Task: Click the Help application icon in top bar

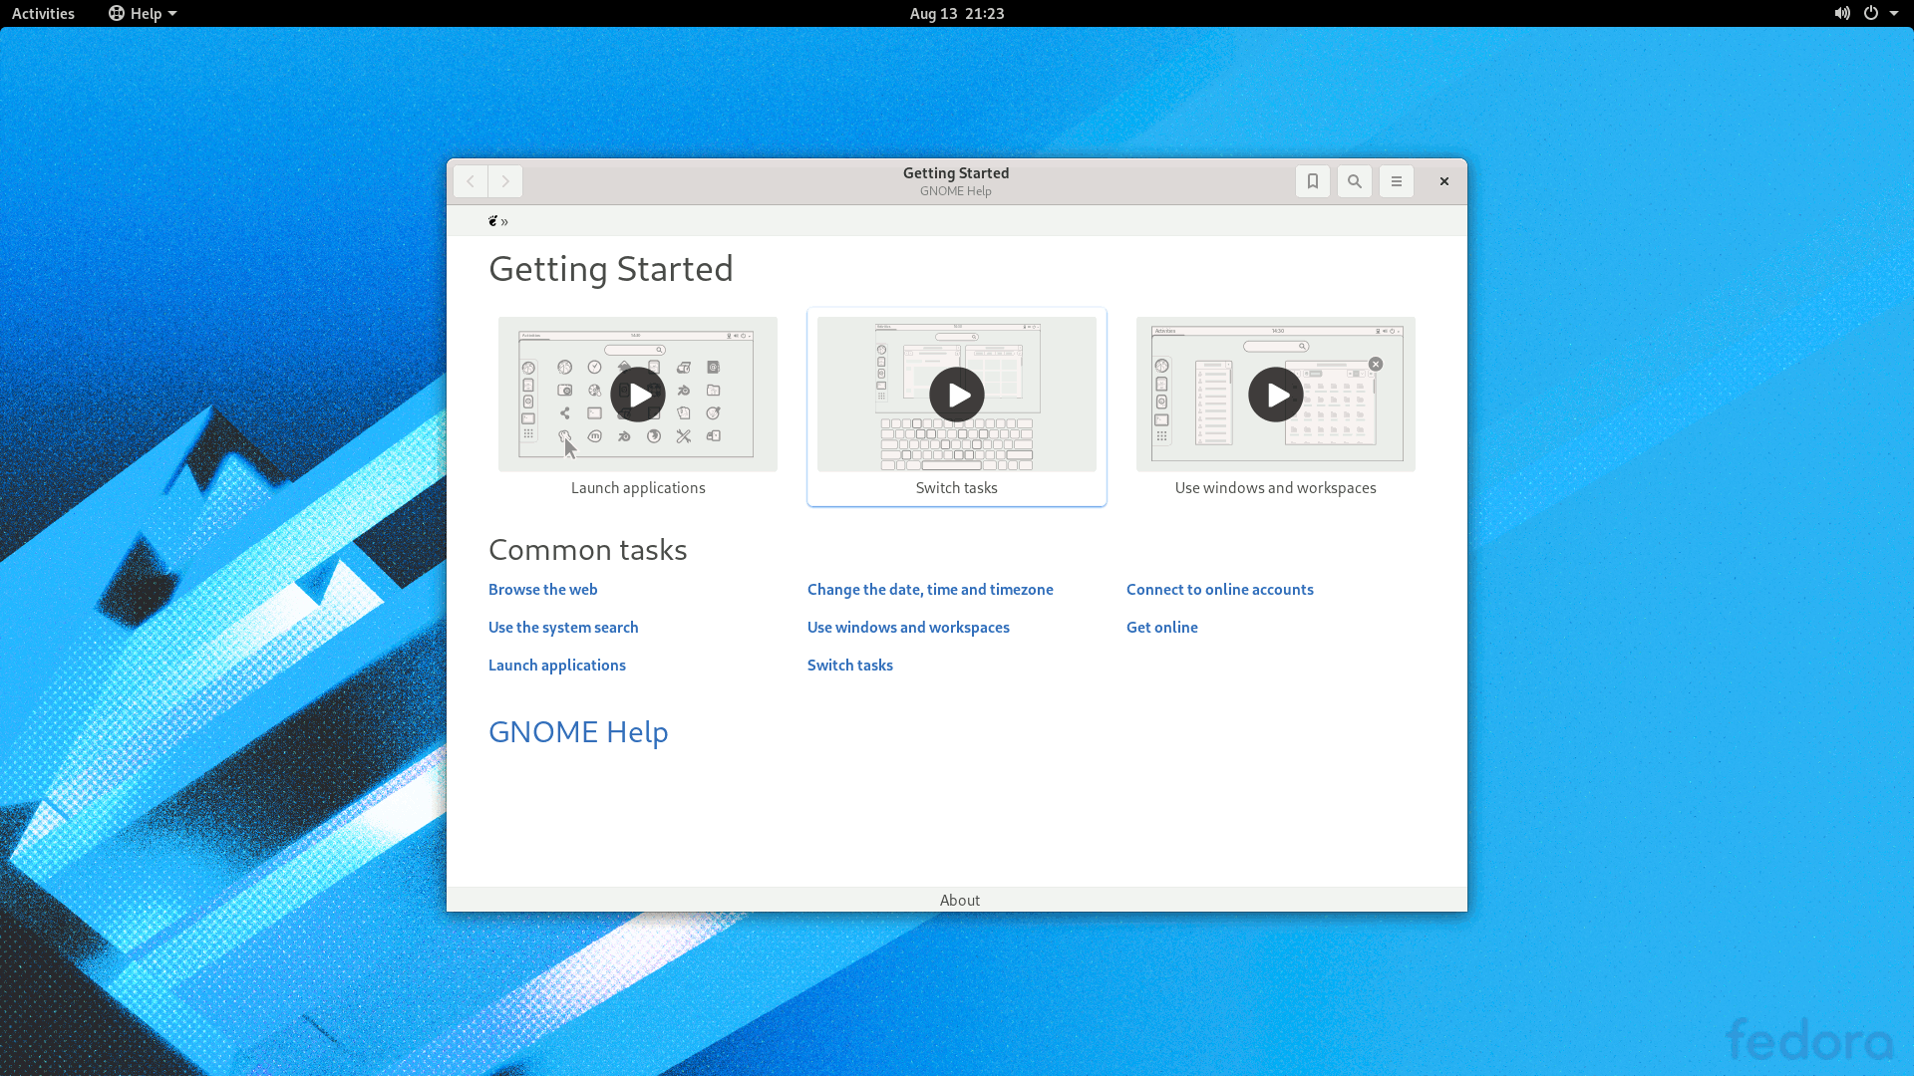Action: coord(117,13)
